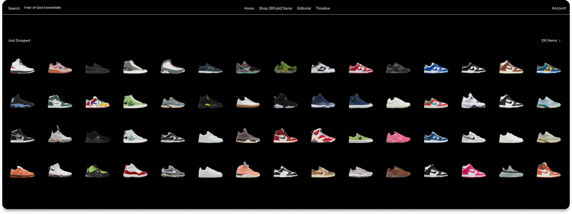Image resolution: width=572 pixels, height=214 pixels.
Task: Select the moss-covered green sneaker
Action: [x=285, y=67]
